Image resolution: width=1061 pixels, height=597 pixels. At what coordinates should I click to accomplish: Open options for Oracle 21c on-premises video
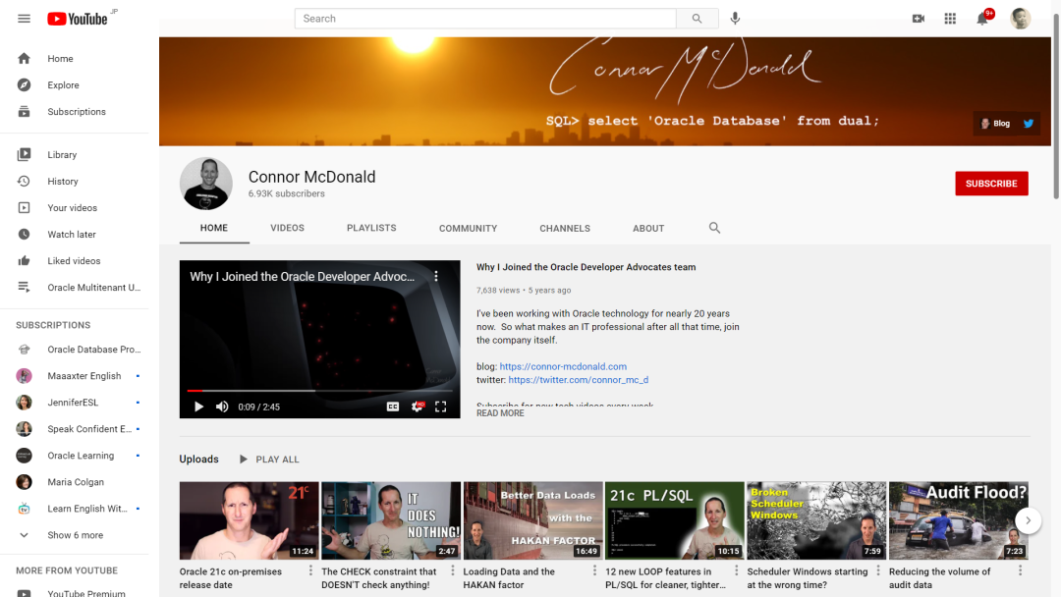[310, 570]
